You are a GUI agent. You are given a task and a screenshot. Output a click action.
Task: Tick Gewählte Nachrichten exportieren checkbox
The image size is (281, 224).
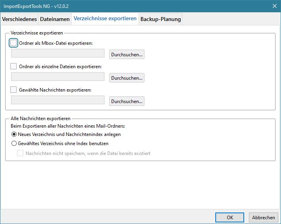13,90
